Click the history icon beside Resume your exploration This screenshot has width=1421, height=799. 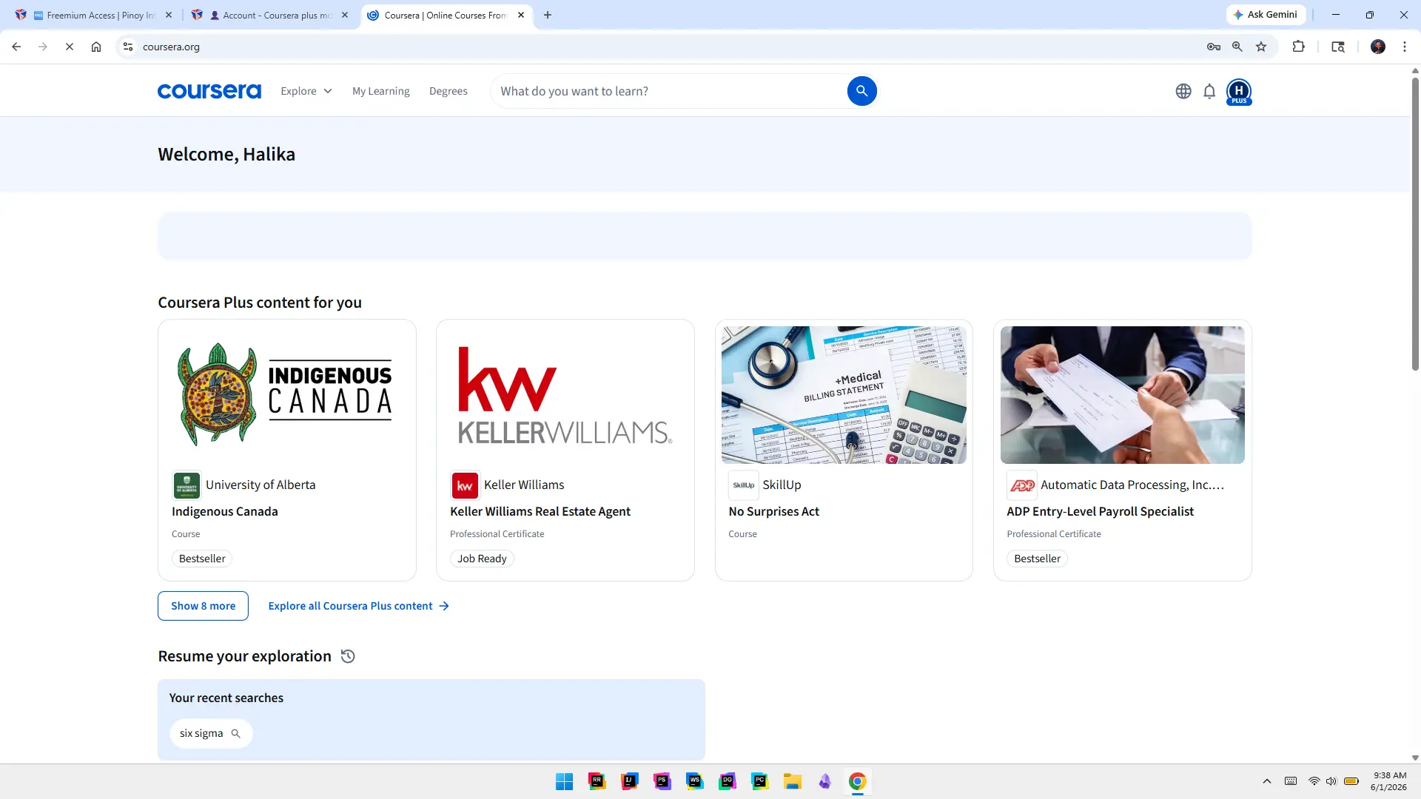tap(348, 656)
